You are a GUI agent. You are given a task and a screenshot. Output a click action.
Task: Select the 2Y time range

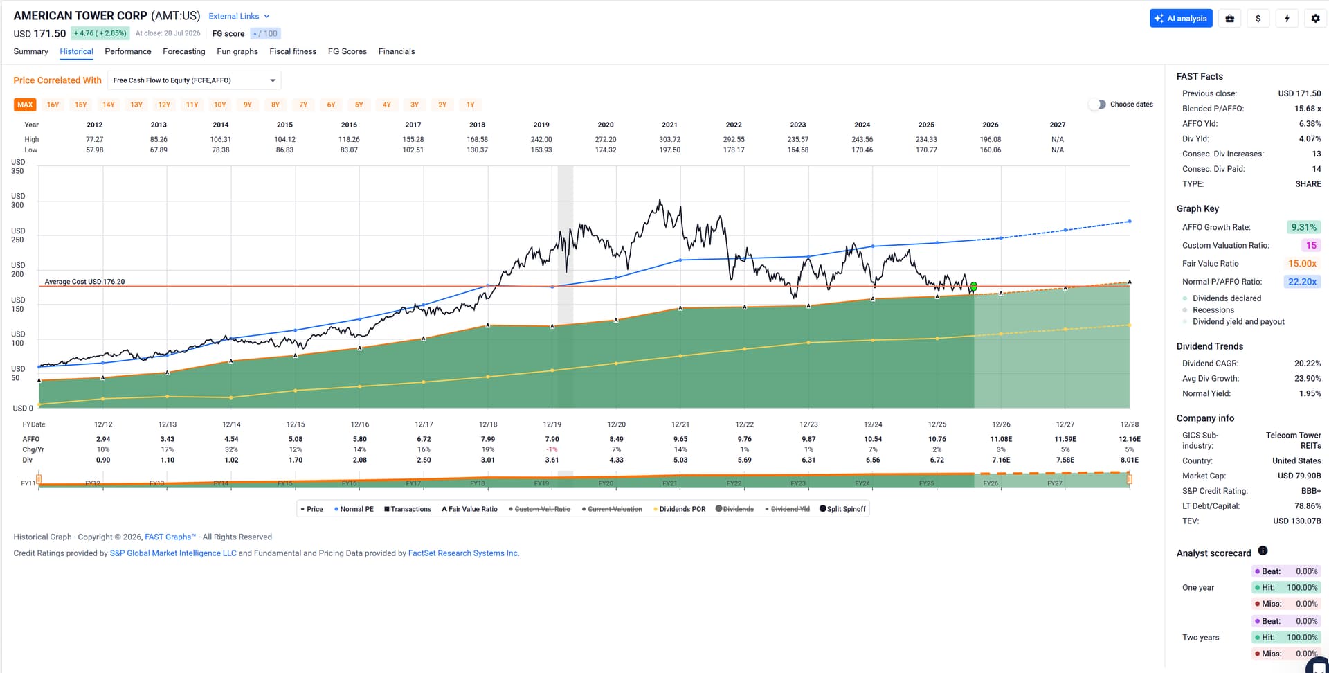(442, 105)
